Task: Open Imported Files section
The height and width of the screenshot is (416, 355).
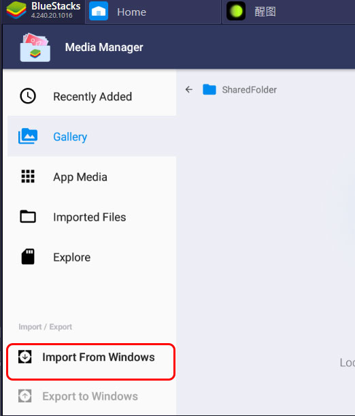Action: 92,217
